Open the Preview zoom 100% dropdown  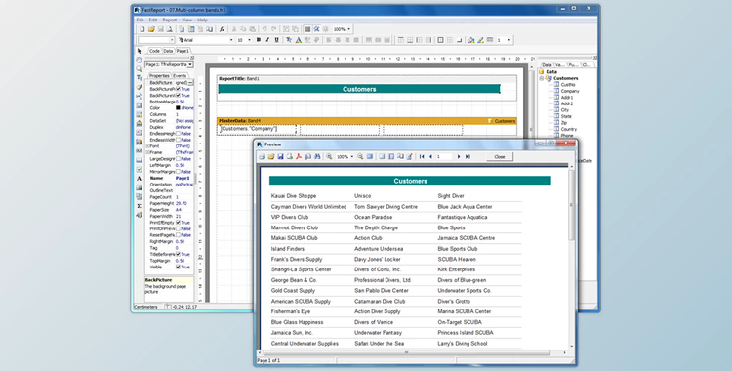pyautogui.click(x=351, y=156)
